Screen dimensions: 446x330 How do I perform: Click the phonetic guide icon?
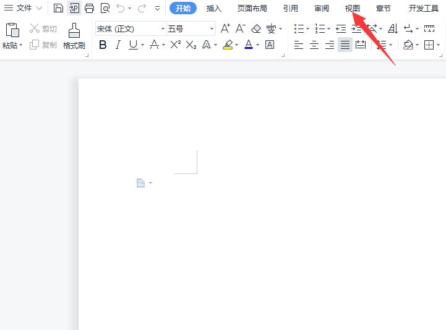click(272, 28)
